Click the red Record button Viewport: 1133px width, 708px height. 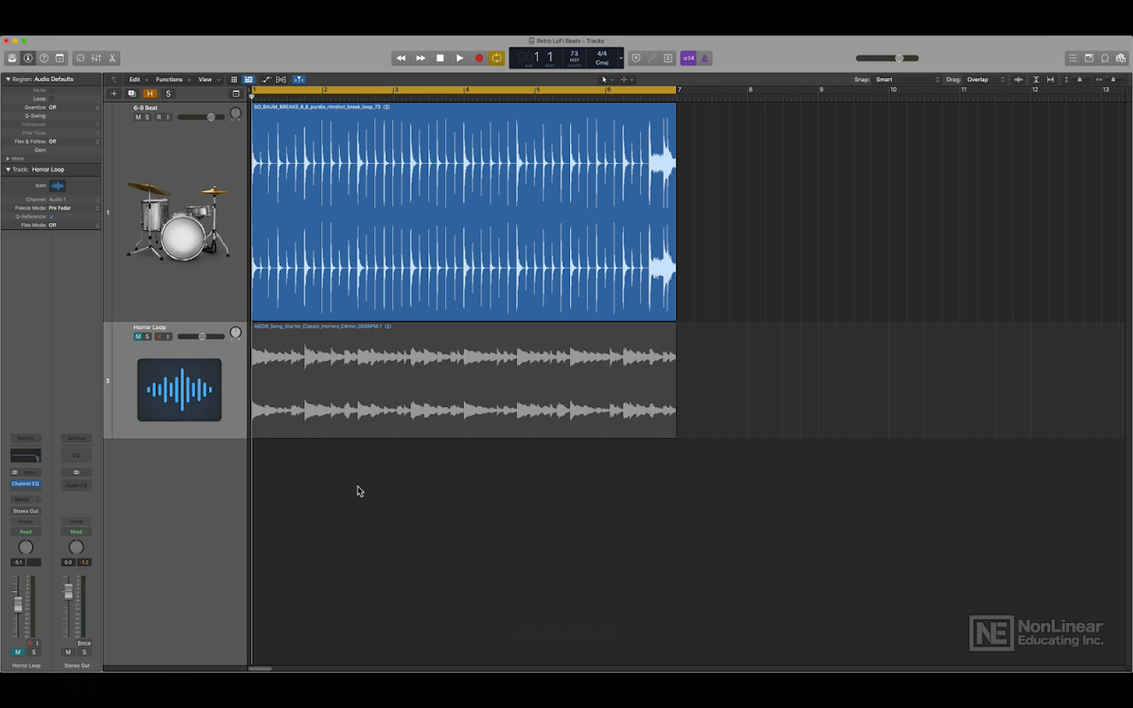(x=479, y=58)
